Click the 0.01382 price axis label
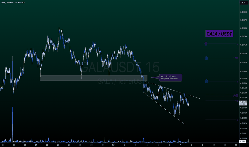Image resolution: width=249 pixels, height=147 pixels. click(243, 133)
